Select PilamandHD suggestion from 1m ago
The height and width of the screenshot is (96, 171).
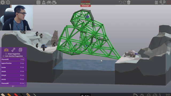pos(13,59)
